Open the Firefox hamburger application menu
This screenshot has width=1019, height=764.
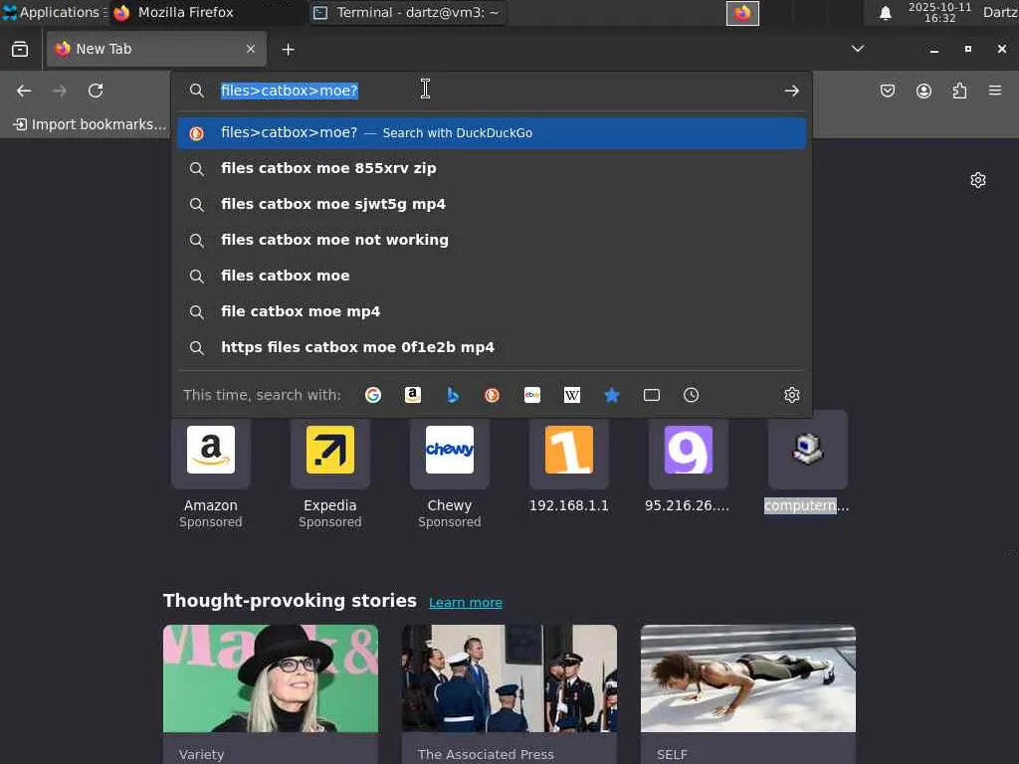[x=995, y=91]
